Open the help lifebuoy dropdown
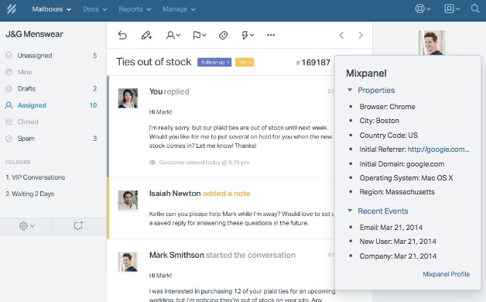Image resolution: width=486 pixels, height=302 pixels. 423,9
